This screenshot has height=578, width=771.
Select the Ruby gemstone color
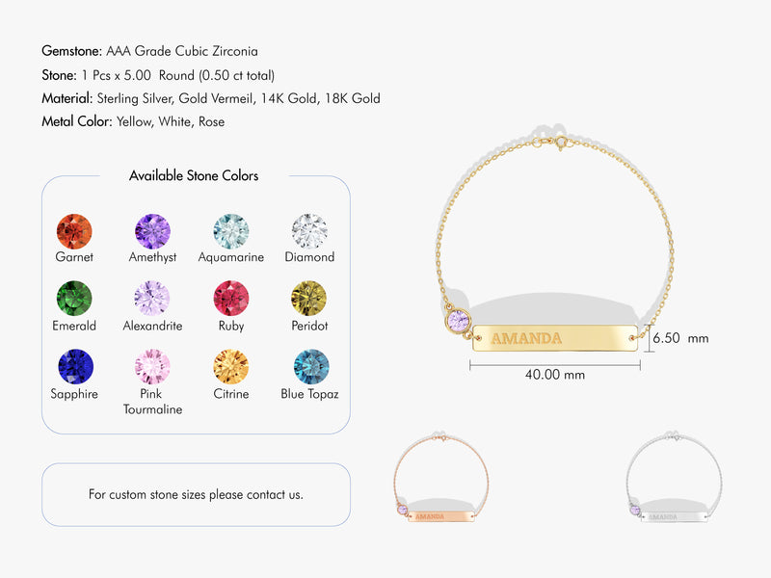click(x=231, y=299)
